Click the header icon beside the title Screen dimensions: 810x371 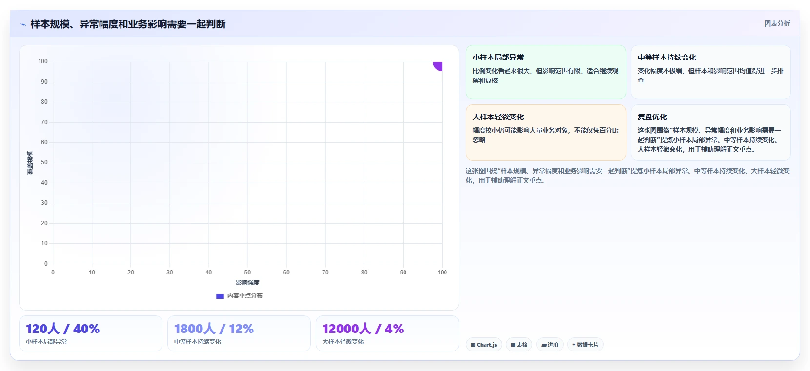23,24
